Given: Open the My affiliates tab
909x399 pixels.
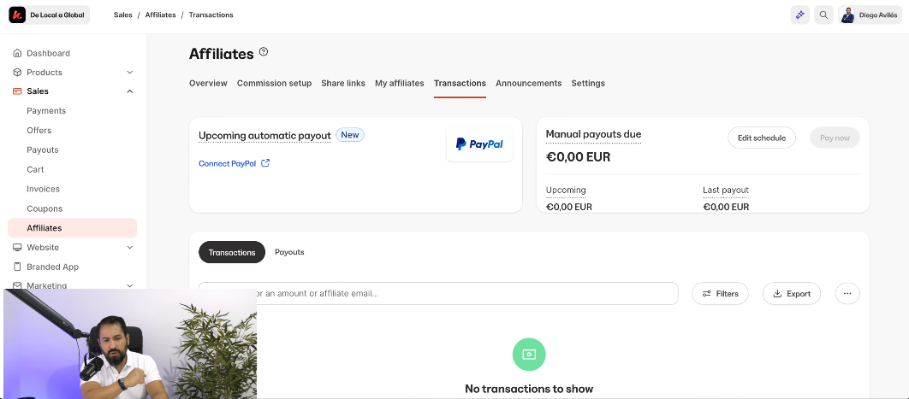Looking at the screenshot, I should click(399, 83).
